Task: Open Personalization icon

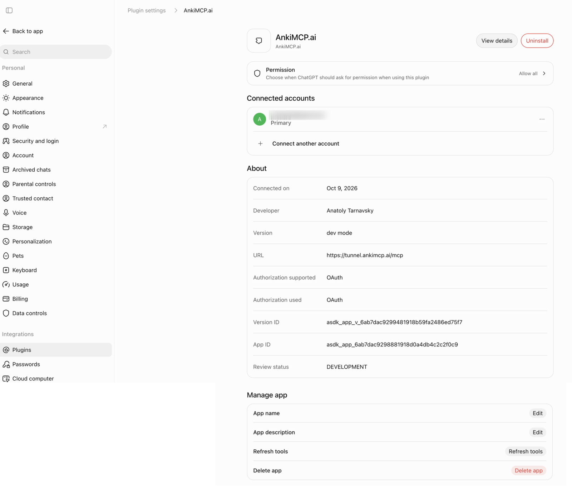Action: [6, 241]
